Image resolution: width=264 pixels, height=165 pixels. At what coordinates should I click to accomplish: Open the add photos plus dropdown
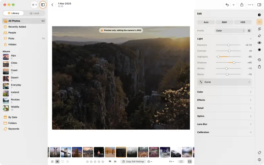(x=34, y=5)
